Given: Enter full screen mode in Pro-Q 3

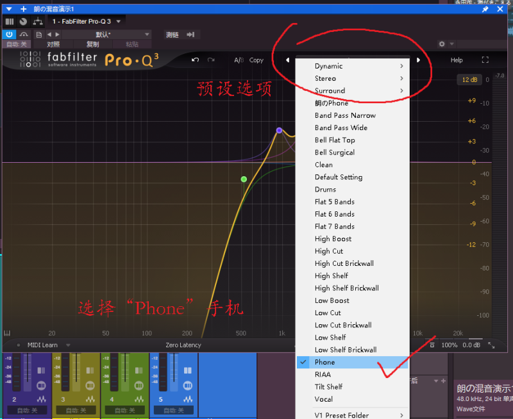Looking at the screenshot, I should coord(485,60).
